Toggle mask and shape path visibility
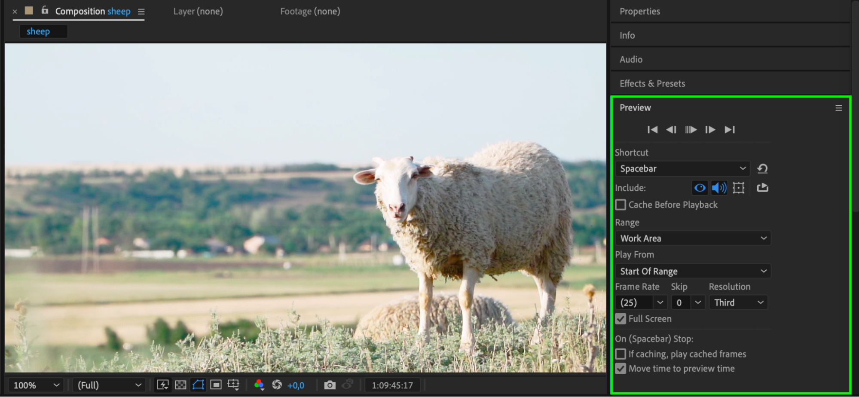Viewport: 859px width, 397px height. tap(198, 385)
